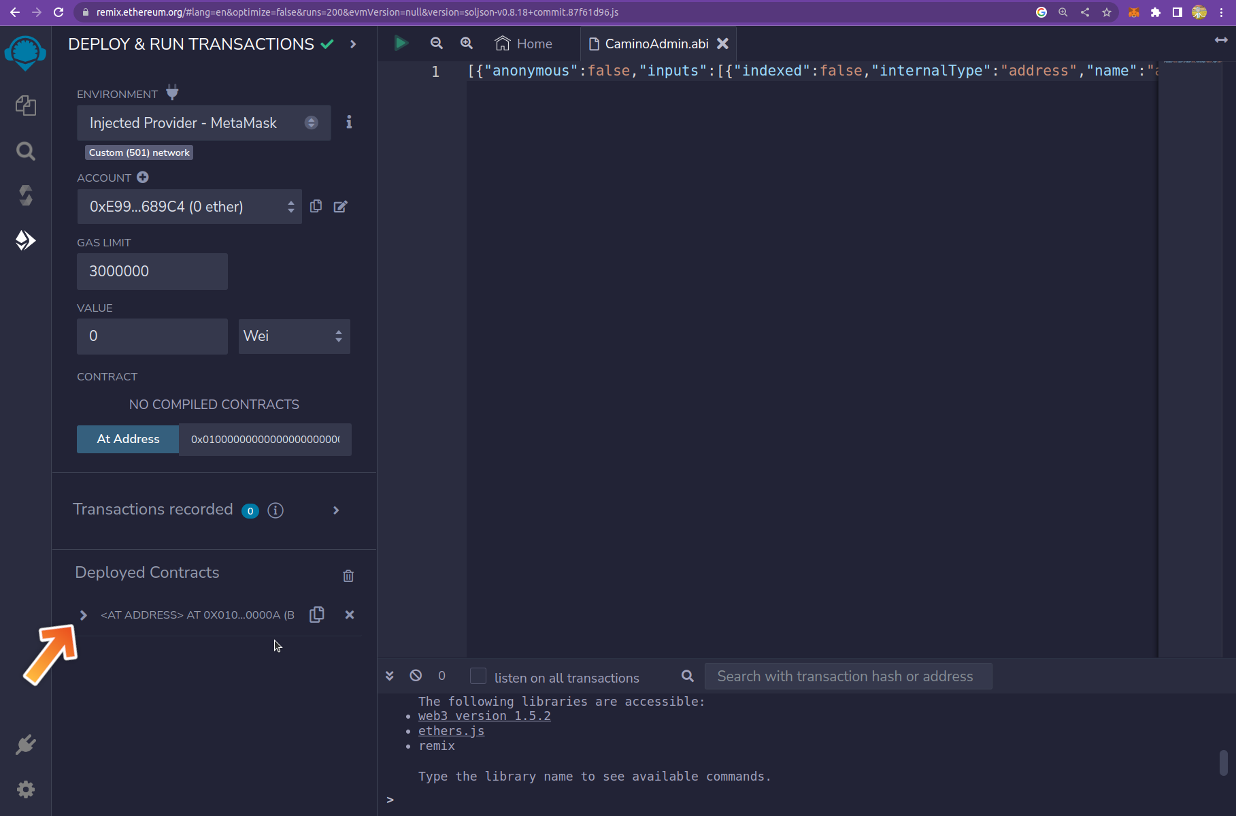The width and height of the screenshot is (1236, 816).
Task: Click the Gas Limit input field
Action: coord(152,272)
